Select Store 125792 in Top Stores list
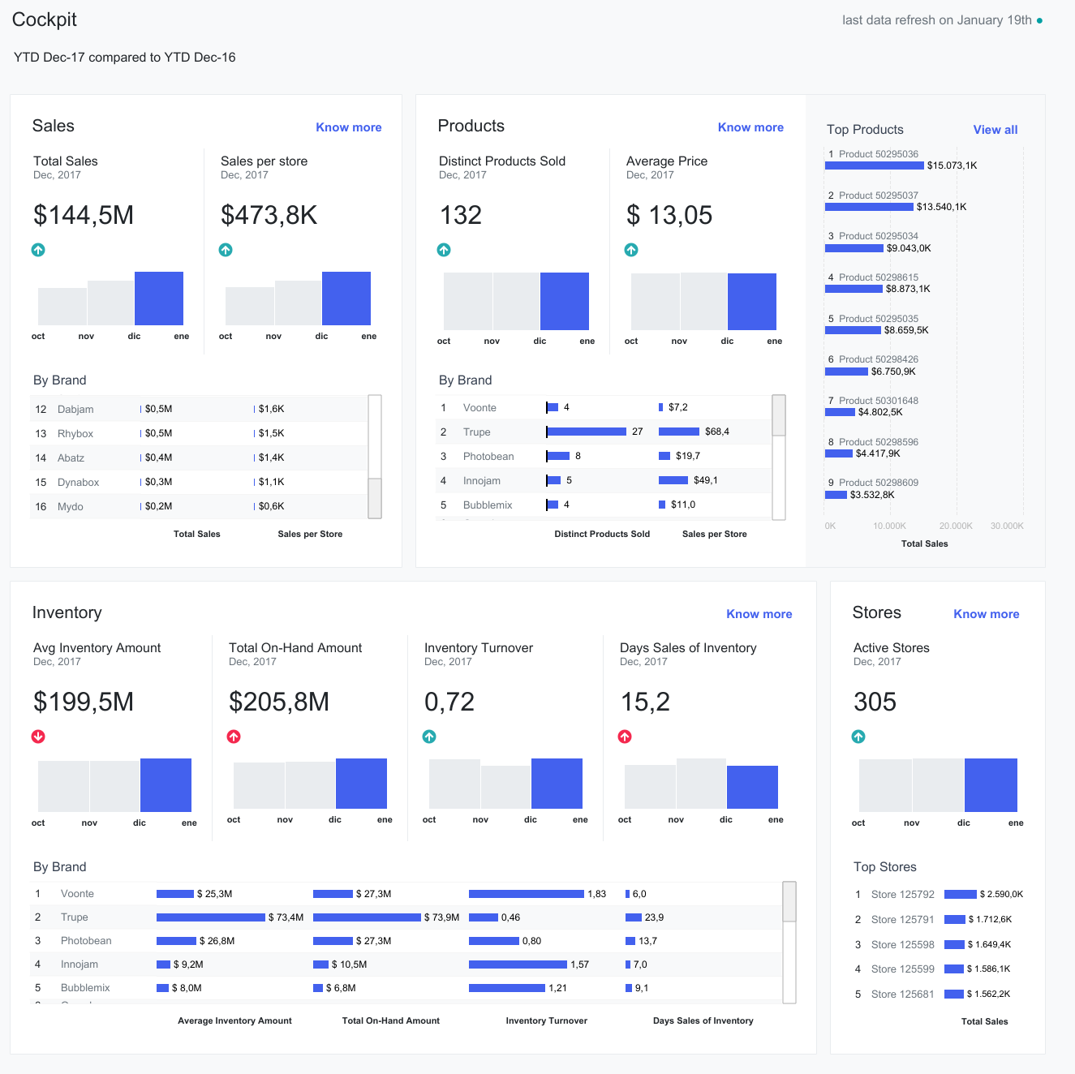Viewport: 1075px width, 1074px height. point(902,895)
